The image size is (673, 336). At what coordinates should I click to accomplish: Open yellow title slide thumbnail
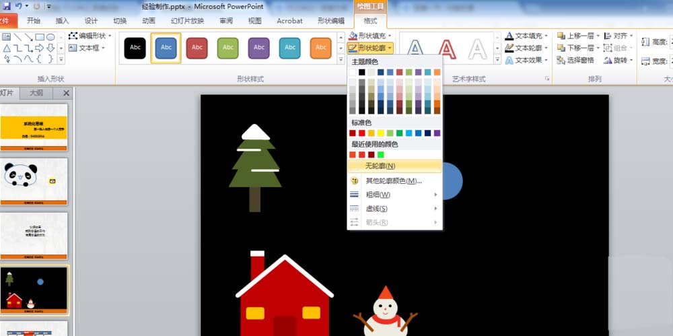pyautogui.click(x=34, y=127)
